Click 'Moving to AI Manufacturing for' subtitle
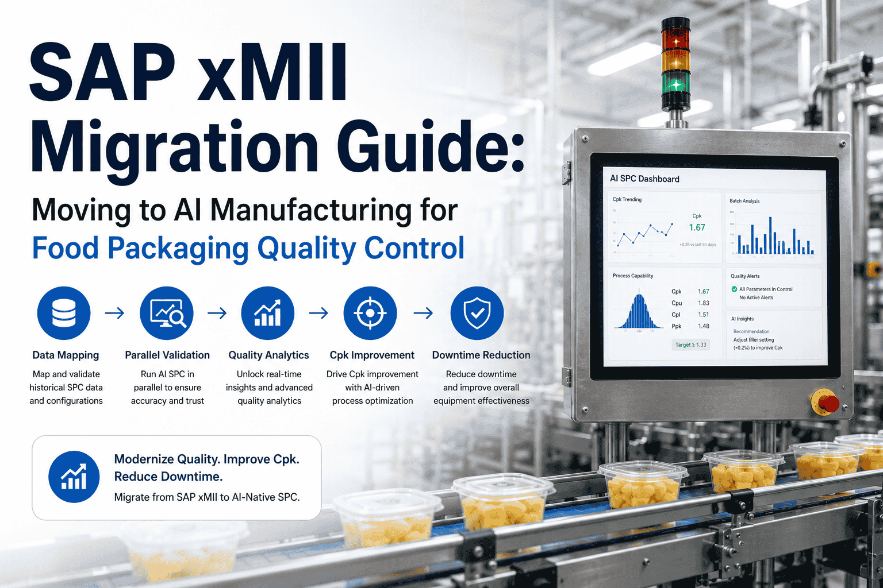Image resolution: width=883 pixels, height=588 pixels. tap(245, 210)
